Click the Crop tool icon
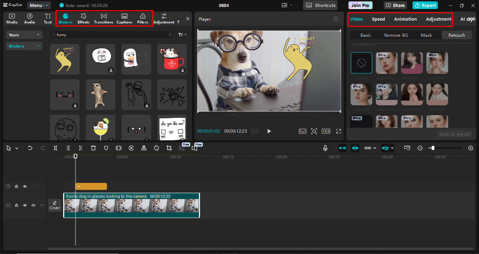This screenshot has width=479, height=254. (169, 148)
